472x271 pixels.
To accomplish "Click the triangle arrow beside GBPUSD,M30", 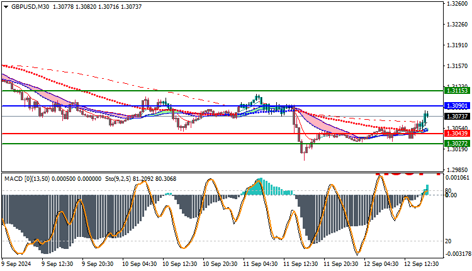I will (6, 7).
